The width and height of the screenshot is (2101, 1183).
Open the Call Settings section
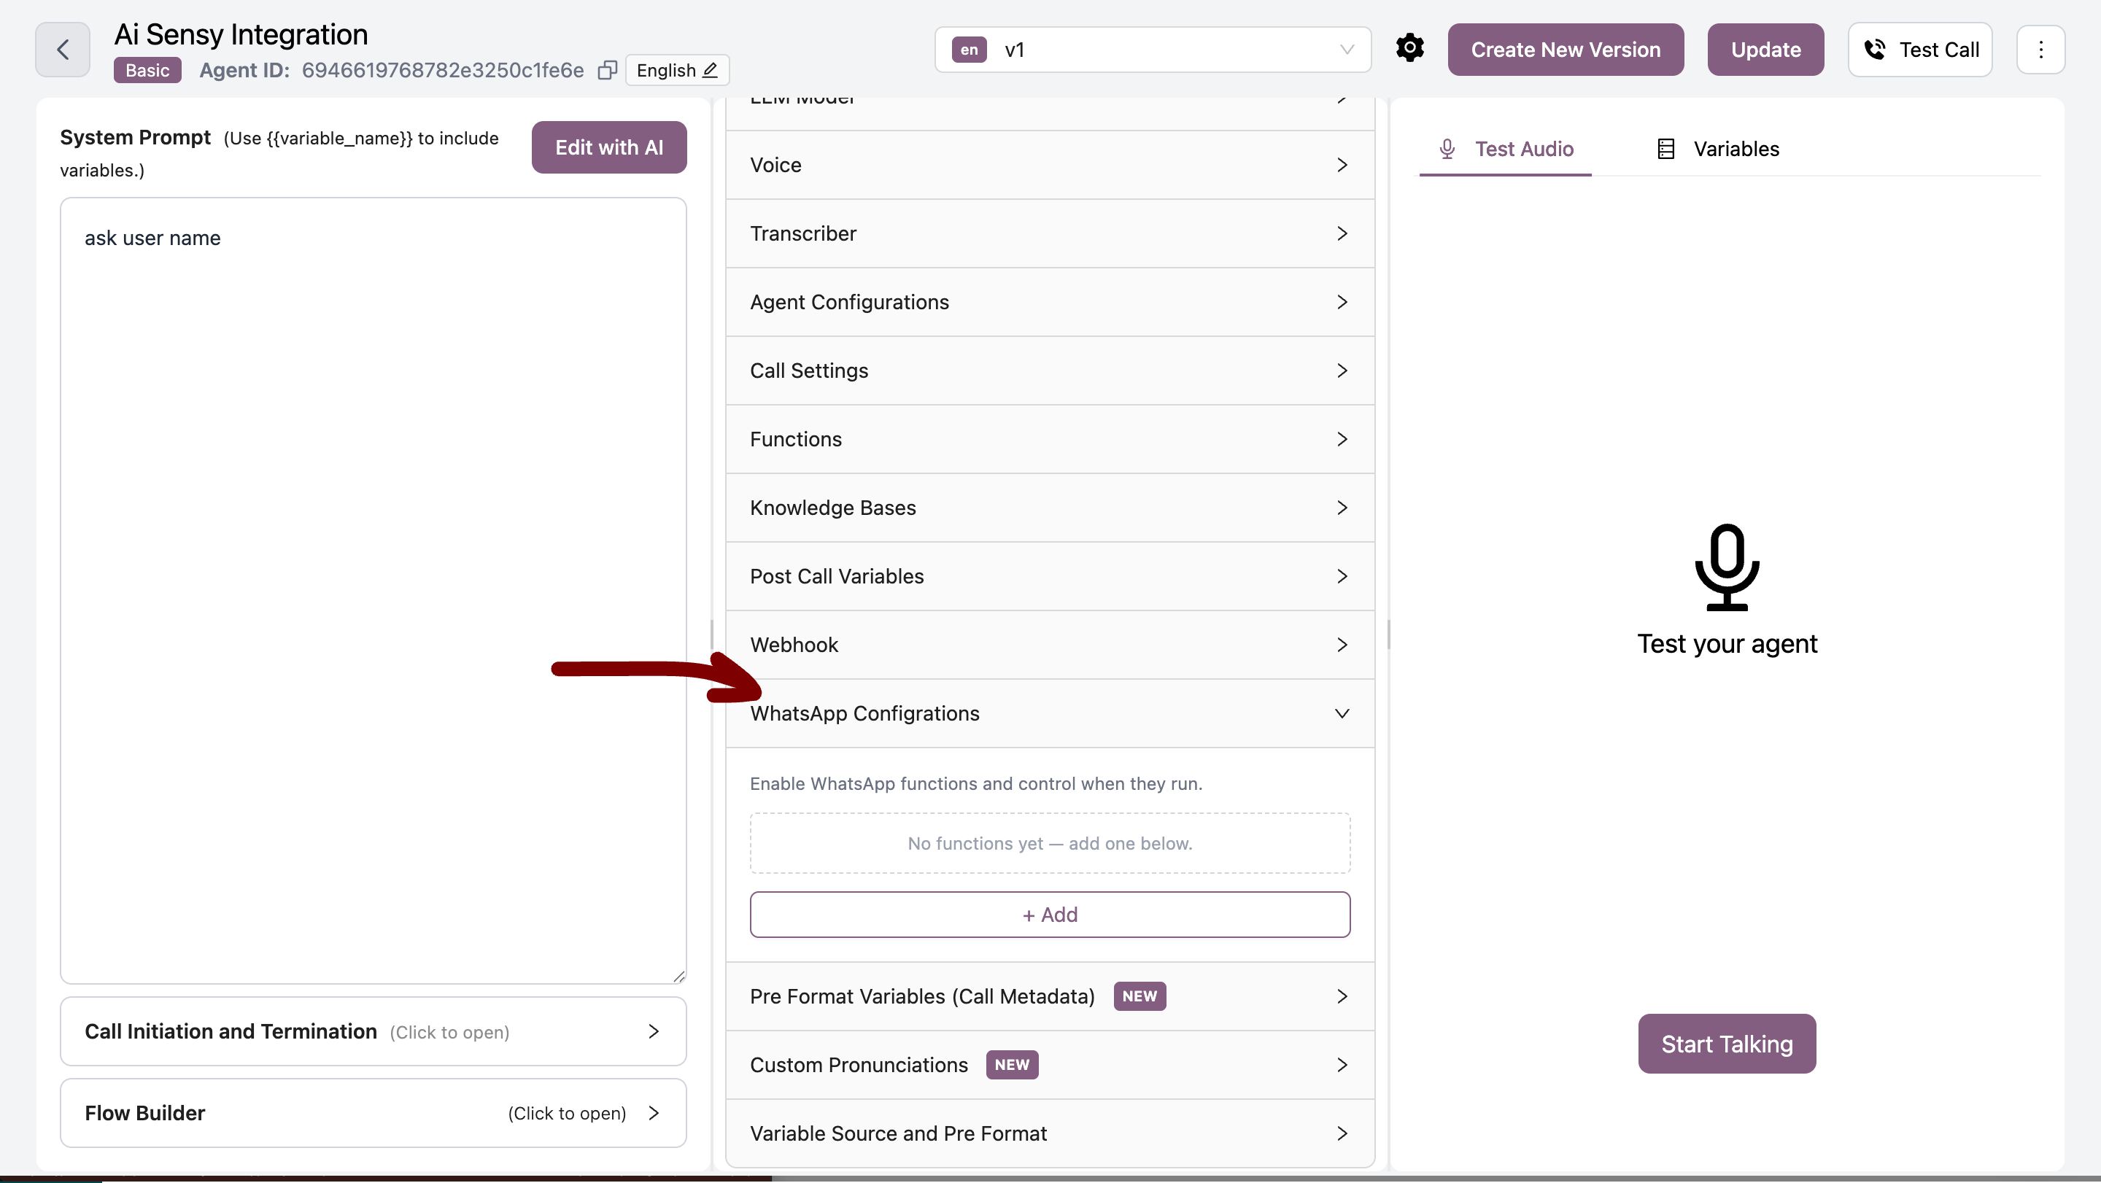1049,371
